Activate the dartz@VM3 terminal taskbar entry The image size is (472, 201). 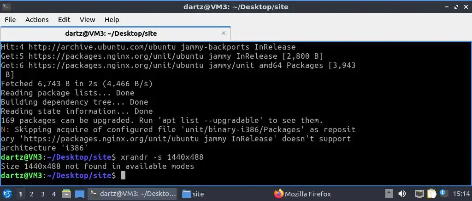point(132,194)
